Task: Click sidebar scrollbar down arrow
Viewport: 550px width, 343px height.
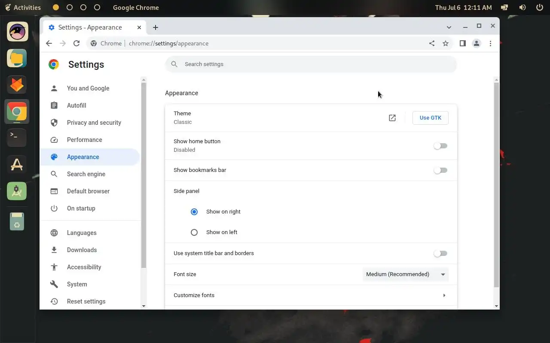Action: click(x=144, y=306)
